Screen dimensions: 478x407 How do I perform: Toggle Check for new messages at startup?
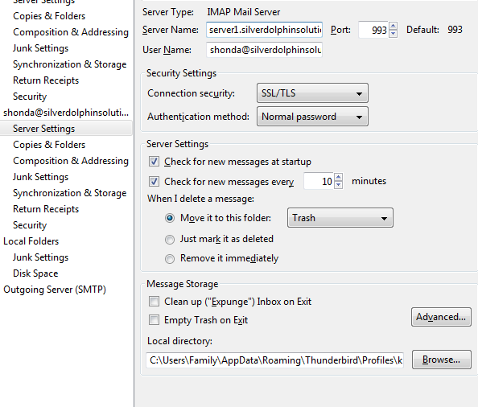click(154, 161)
